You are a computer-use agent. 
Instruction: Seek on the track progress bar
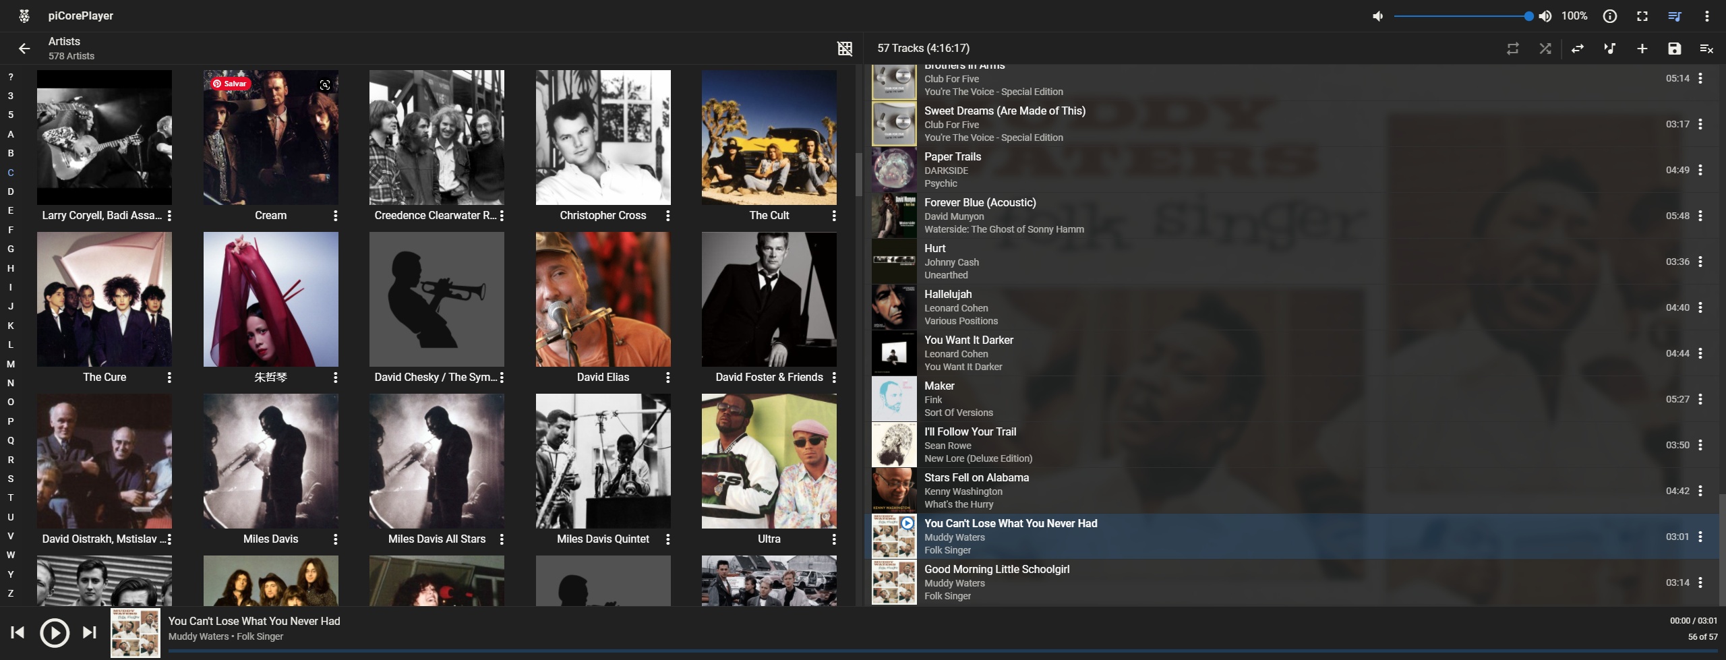pos(943,651)
